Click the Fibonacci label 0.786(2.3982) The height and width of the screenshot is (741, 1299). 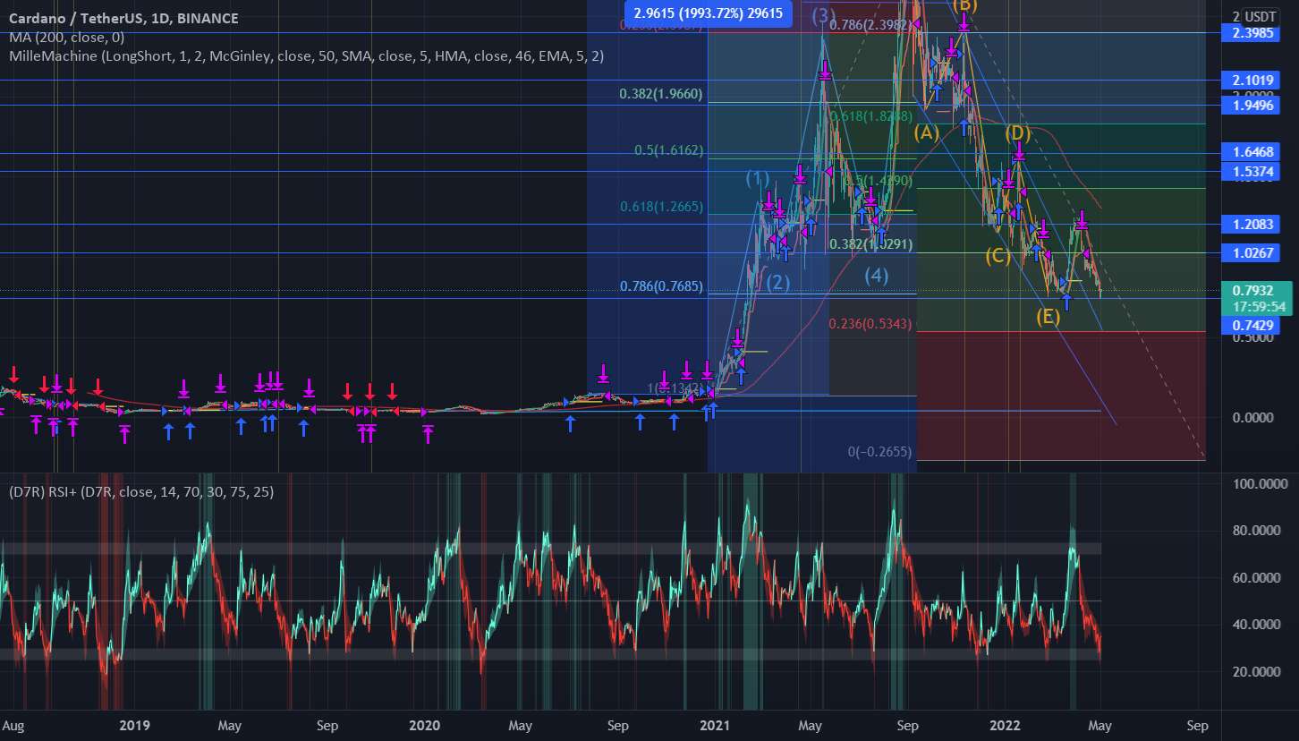click(871, 25)
